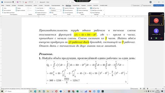
Task: Switch to the Вставка tab
Action: [14, 5]
